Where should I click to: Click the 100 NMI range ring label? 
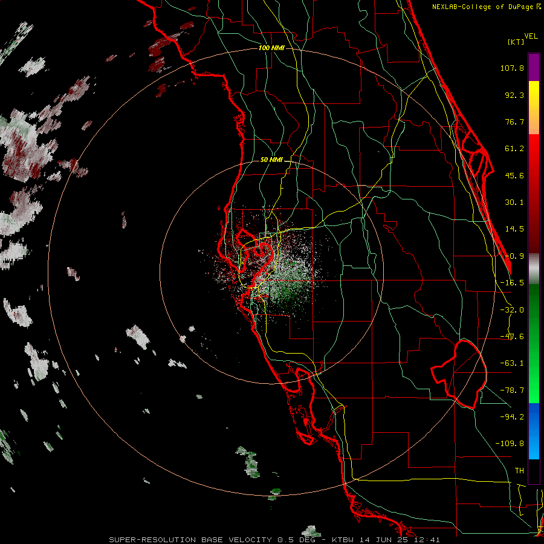[x=271, y=48]
